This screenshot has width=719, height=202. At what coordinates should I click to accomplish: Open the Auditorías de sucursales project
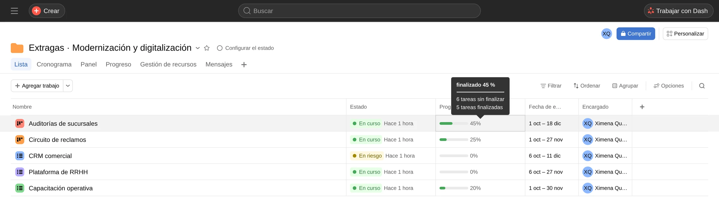(63, 124)
